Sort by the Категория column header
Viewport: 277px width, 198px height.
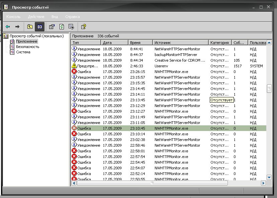point(220,43)
